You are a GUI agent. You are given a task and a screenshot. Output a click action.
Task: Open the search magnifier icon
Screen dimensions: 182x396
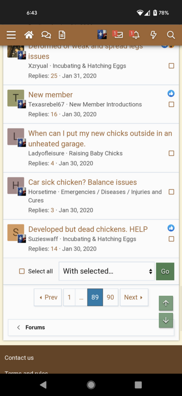(171, 35)
